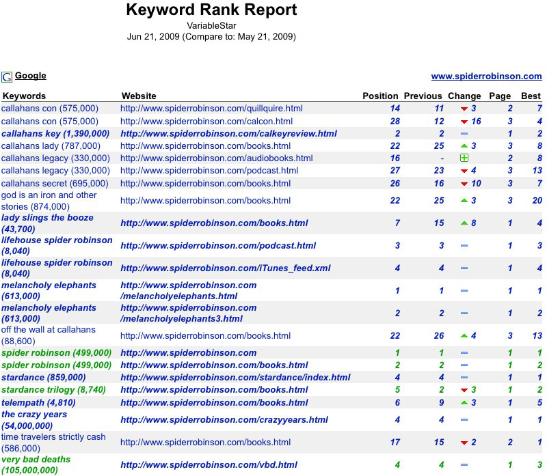Viewport: 547px width, 476px height.
Task: Click the green plus icon for callahans legacy
Action: coord(464,158)
